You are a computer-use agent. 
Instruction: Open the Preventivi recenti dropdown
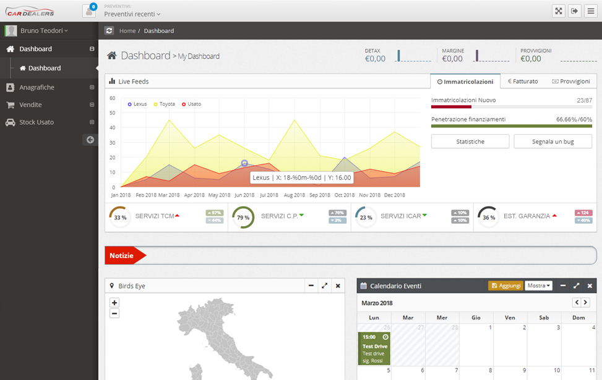coord(132,14)
